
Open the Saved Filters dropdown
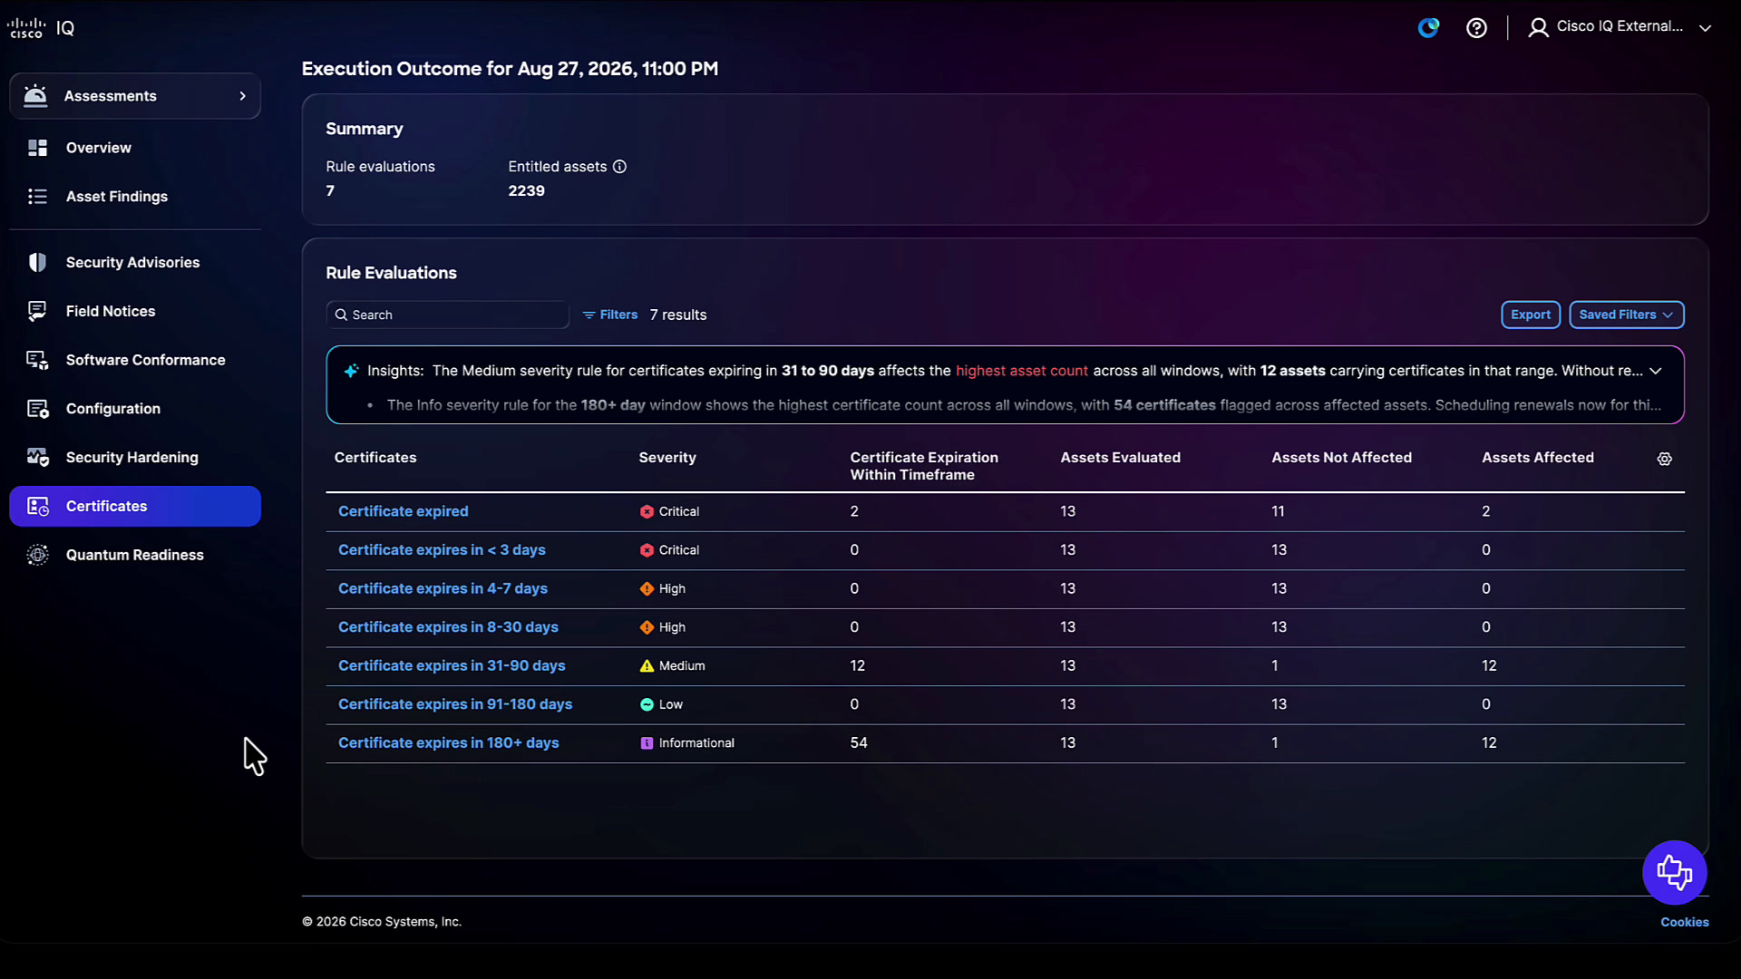click(1627, 315)
